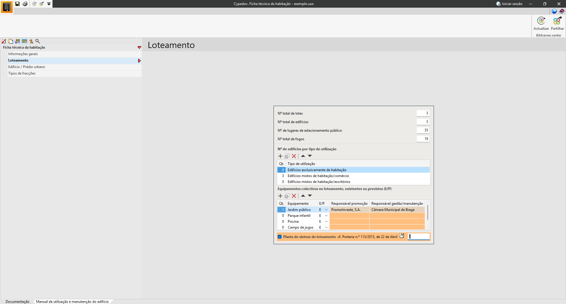
Task: Open E/P dropdown for Campo de jogos
Action: [326, 227]
